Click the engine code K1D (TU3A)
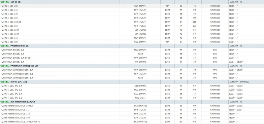 tap(140, 86)
